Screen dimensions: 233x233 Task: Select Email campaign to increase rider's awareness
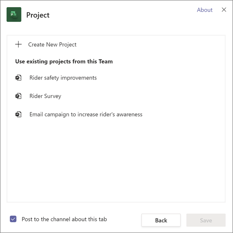pos(86,114)
